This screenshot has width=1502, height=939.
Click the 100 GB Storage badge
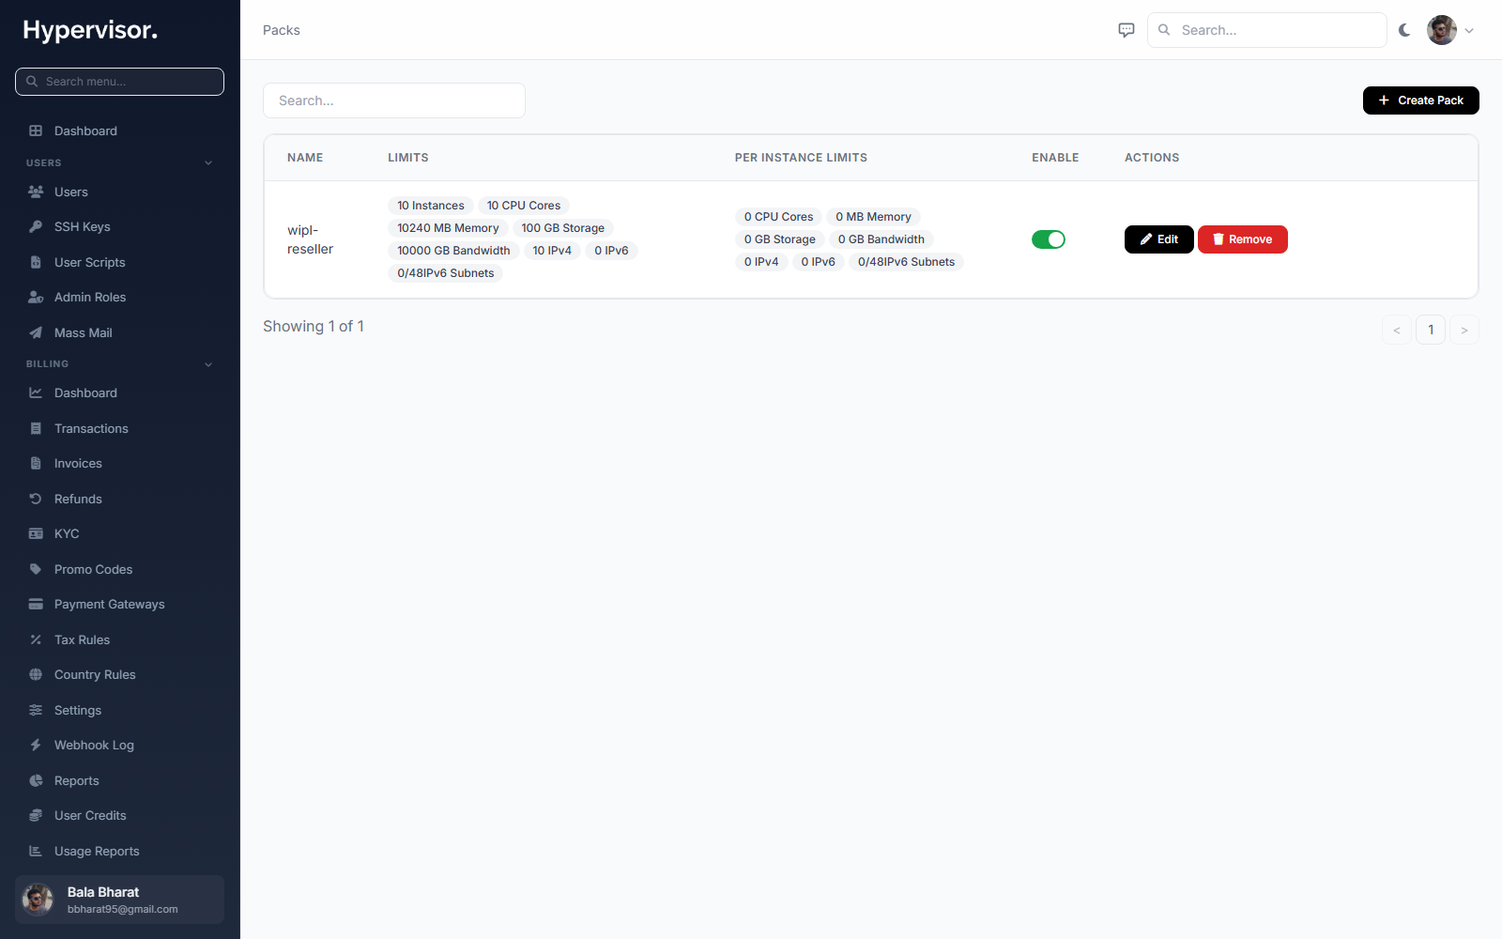563,228
